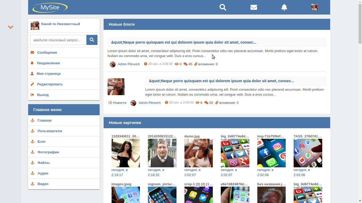The width and height of the screenshot is (362, 203).
Task: Open Фотографии in the main menu
Action: 64,152
